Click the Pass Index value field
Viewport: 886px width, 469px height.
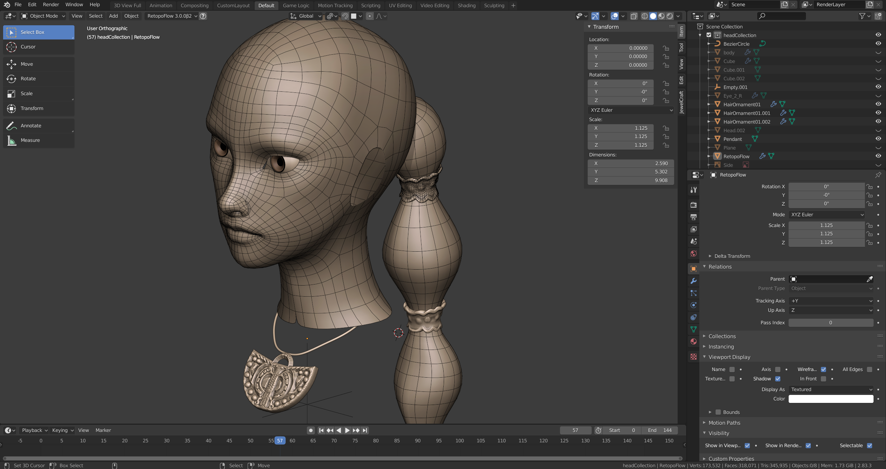831,323
